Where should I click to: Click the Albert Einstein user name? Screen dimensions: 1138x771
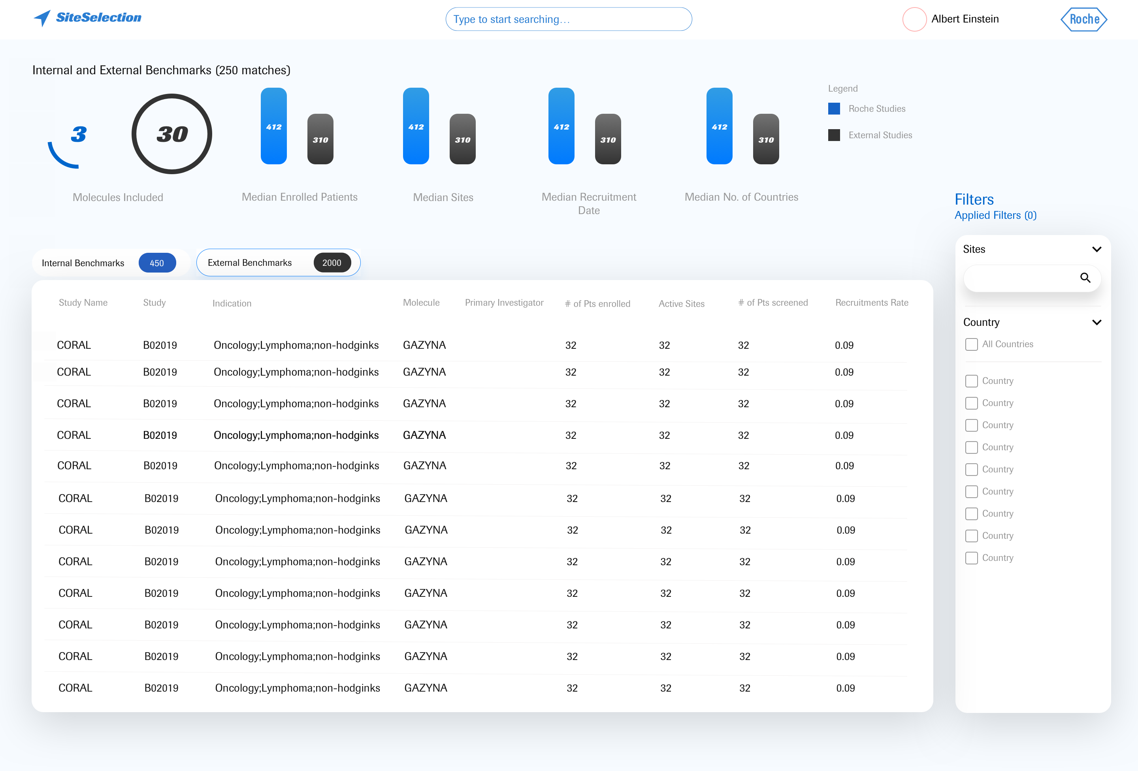tap(965, 19)
